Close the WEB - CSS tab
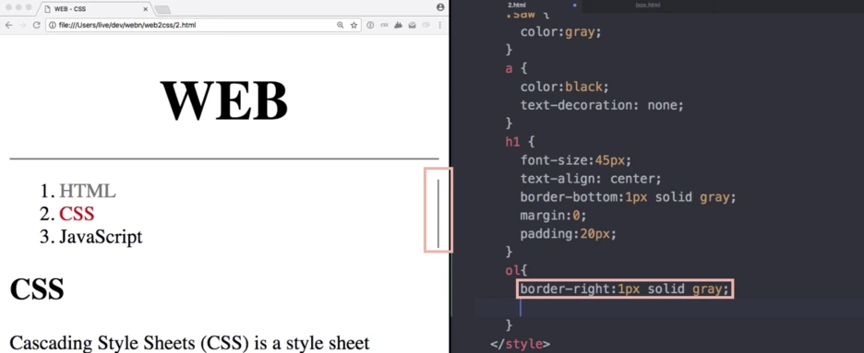 [146, 9]
